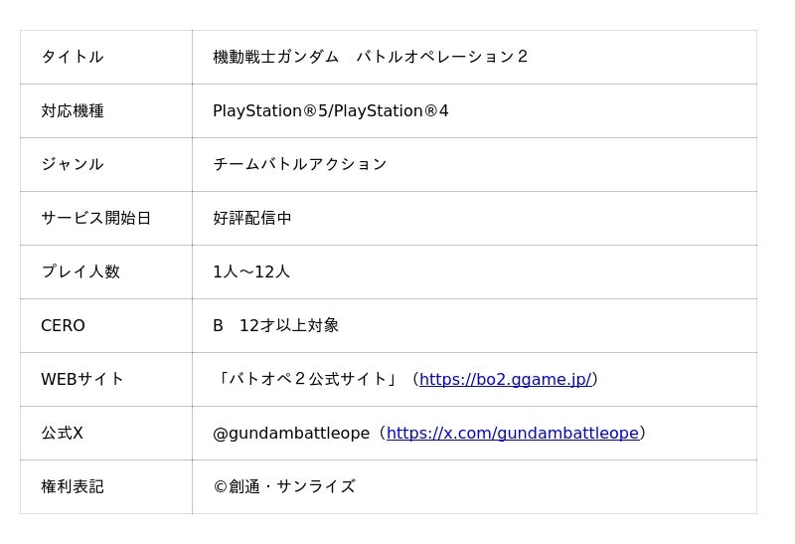Click the ジャンル label cell
The height and width of the screenshot is (544, 795).
(73, 164)
